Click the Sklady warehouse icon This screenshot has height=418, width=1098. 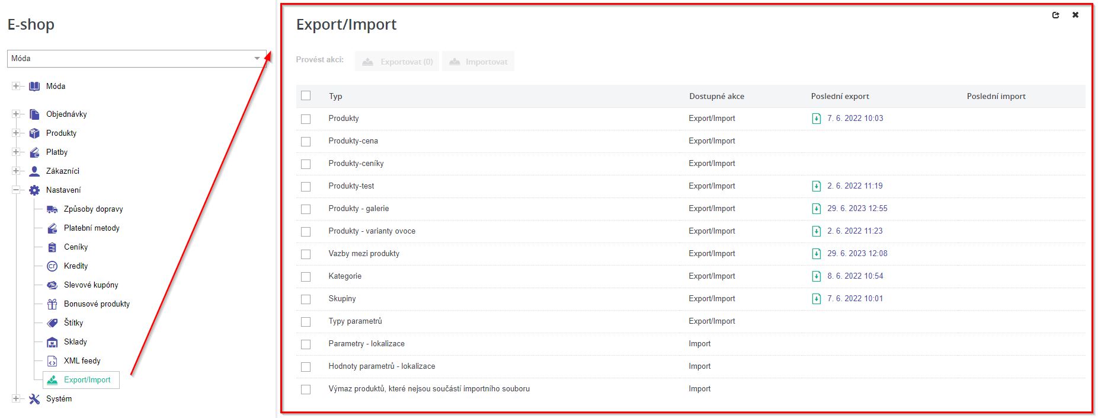(52, 342)
